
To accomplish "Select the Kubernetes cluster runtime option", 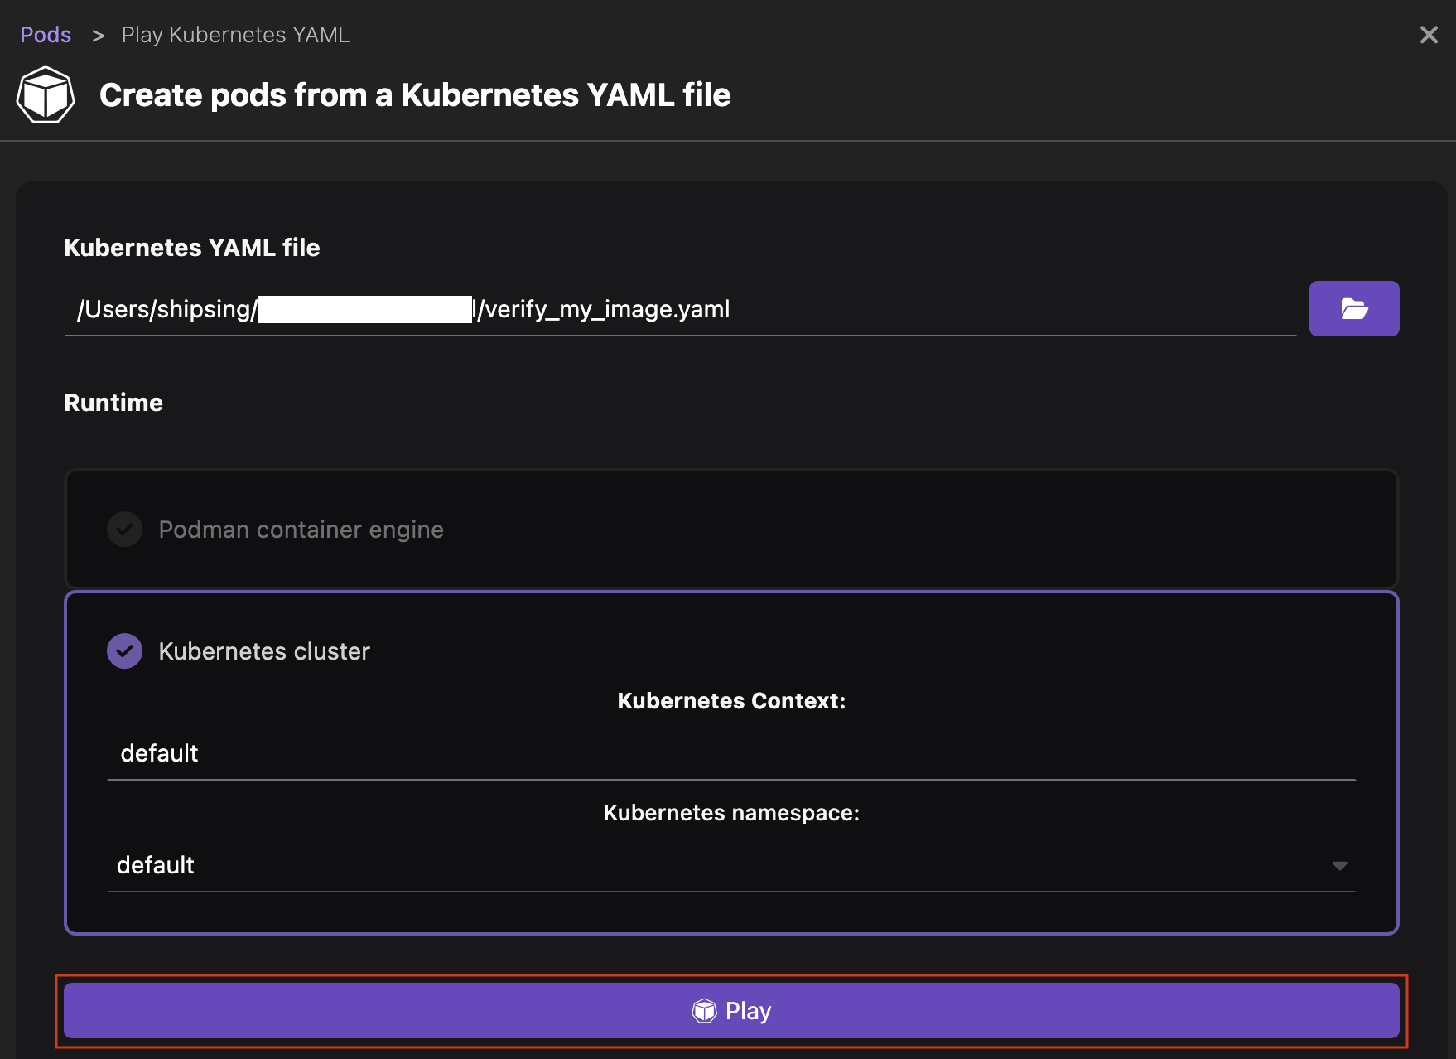I will (263, 650).
